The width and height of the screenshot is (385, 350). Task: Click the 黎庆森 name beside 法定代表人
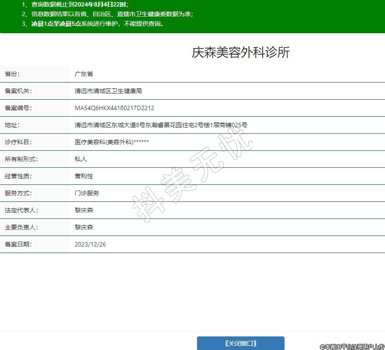(x=84, y=210)
